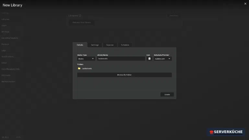Viewport: 249px width, 140px height.
Task: Open Email in the sidebar
Action: (4, 63)
